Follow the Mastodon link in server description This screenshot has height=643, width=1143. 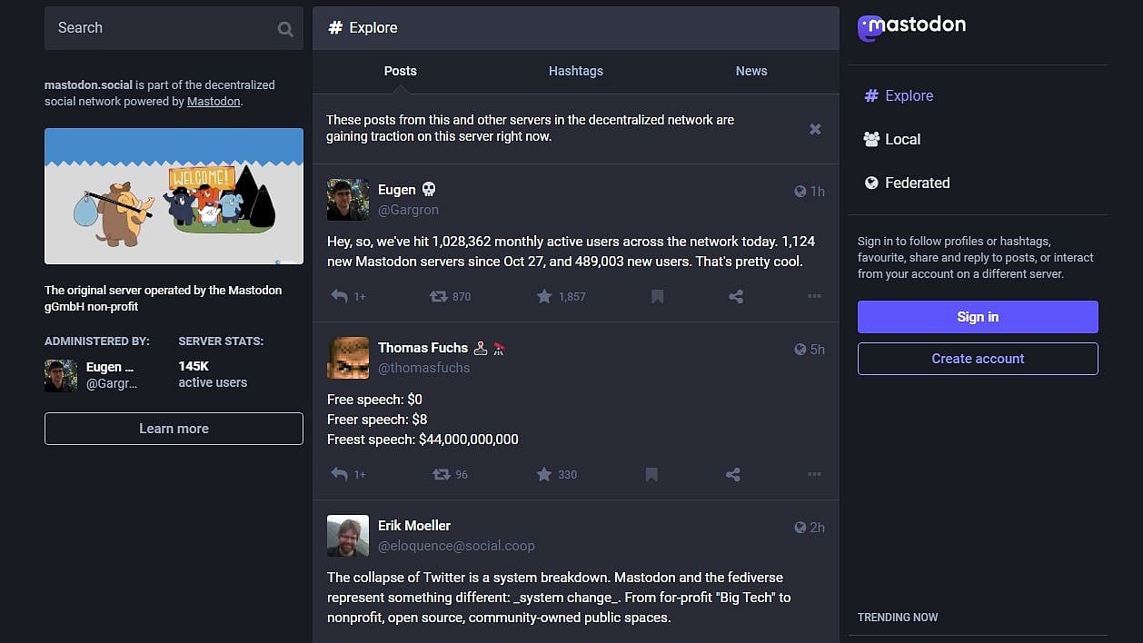[214, 102]
